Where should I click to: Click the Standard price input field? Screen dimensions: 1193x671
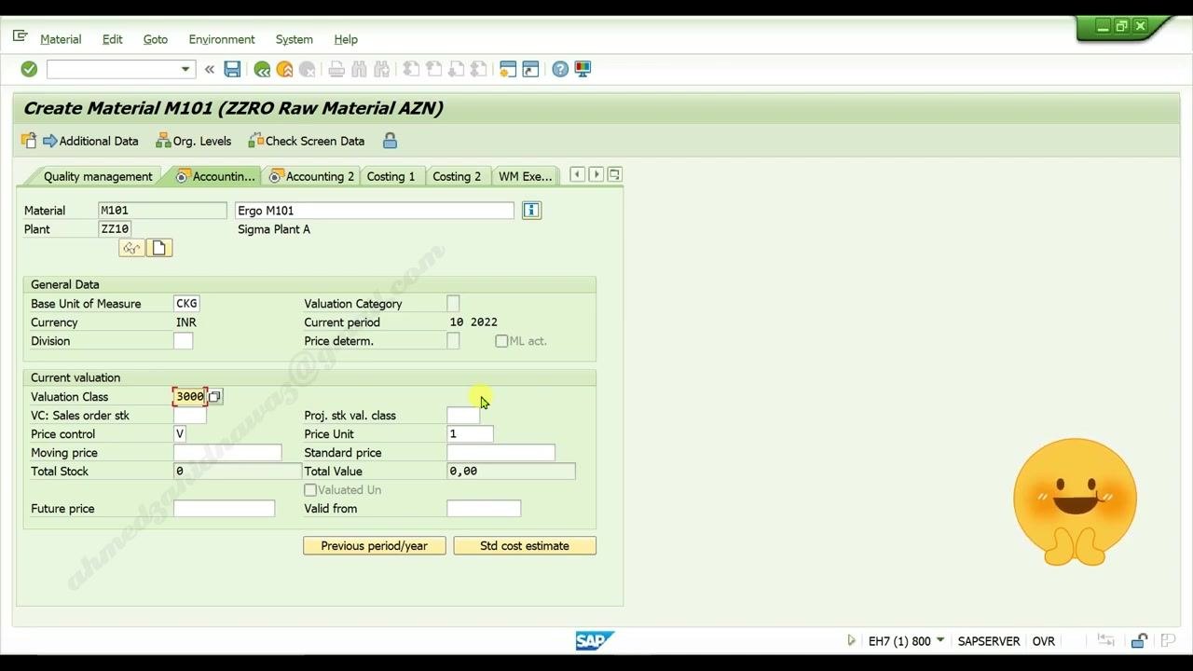[x=501, y=453]
